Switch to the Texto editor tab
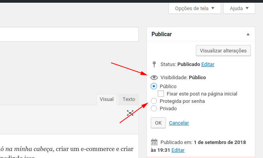This screenshot has width=263, height=158. (129, 99)
